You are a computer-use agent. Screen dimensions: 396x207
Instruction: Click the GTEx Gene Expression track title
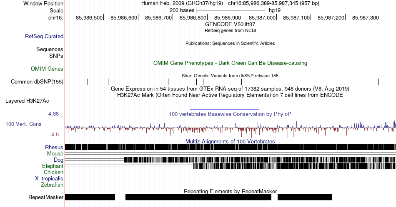click(x=230, y=89)
